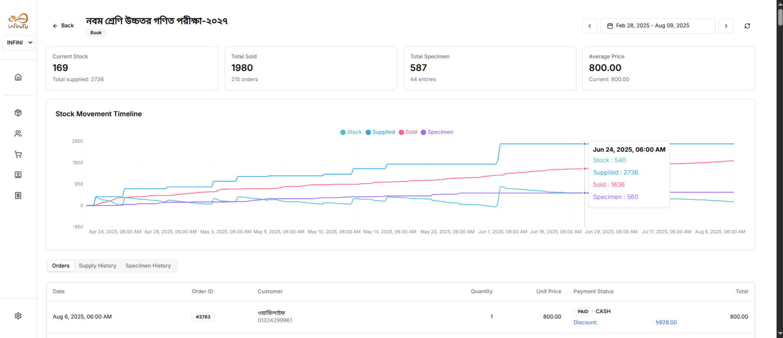Viewport: 783px width, 338px height.
Task: Open the Feb 28 - Aug 09 date range picker
Action: point(657,26)
